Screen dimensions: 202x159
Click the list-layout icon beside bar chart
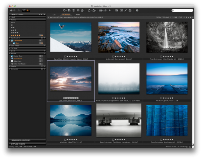click(x=101, y=10)
